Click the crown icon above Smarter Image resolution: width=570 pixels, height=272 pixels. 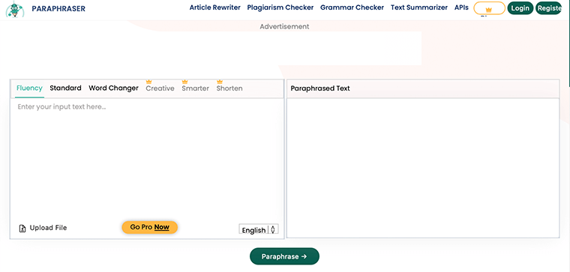[x=184, y=82]
